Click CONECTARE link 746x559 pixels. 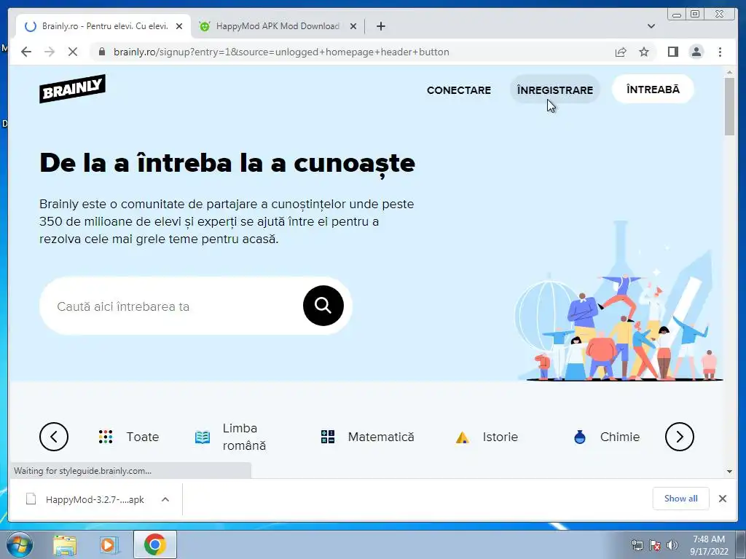(x=459, y=90)
